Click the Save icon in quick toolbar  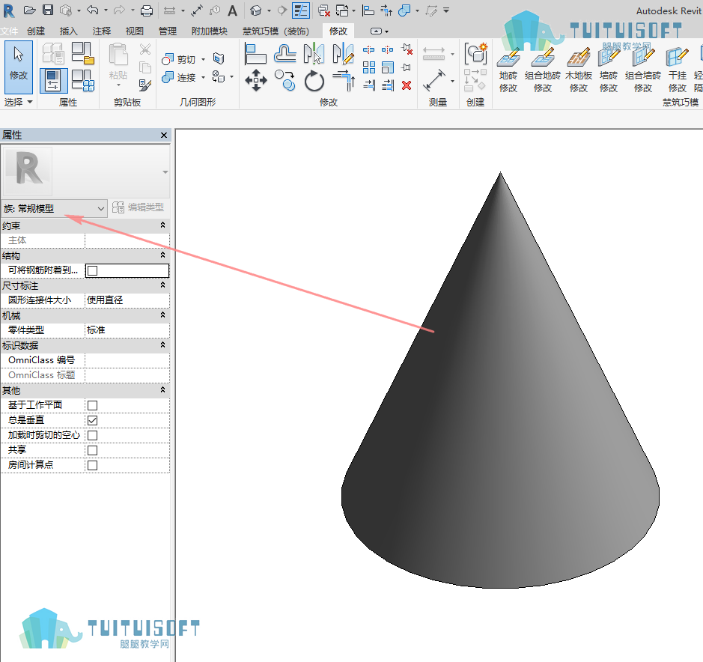48,10
